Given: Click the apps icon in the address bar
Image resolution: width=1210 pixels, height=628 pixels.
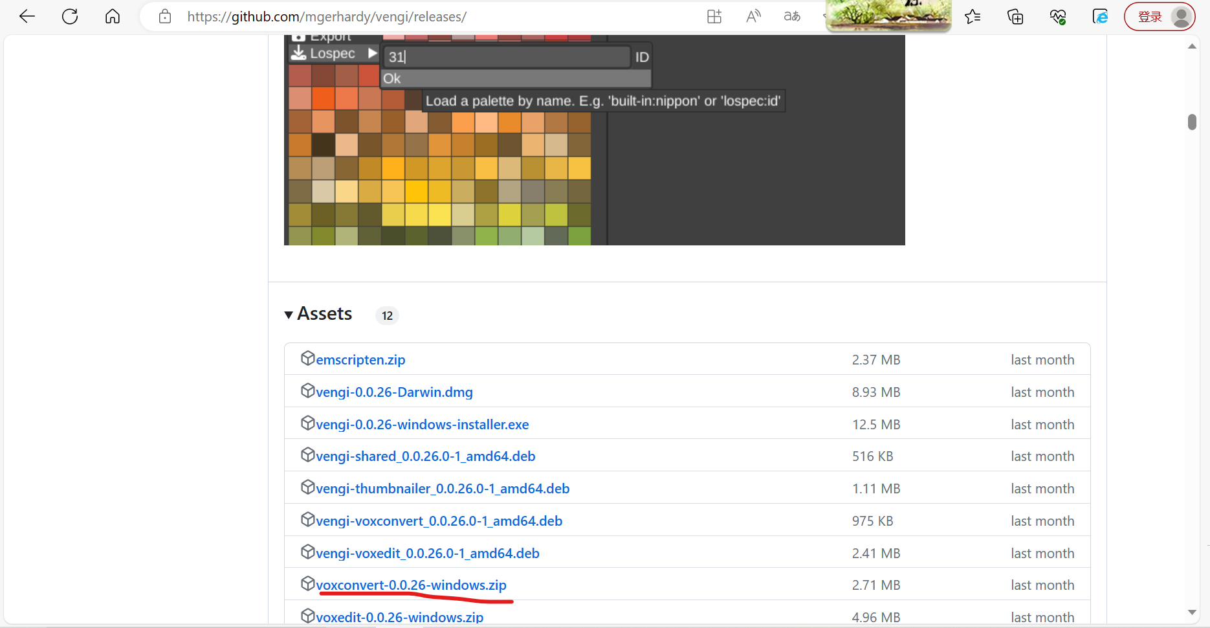Looking at the screenshot, I should coord(714,16).
